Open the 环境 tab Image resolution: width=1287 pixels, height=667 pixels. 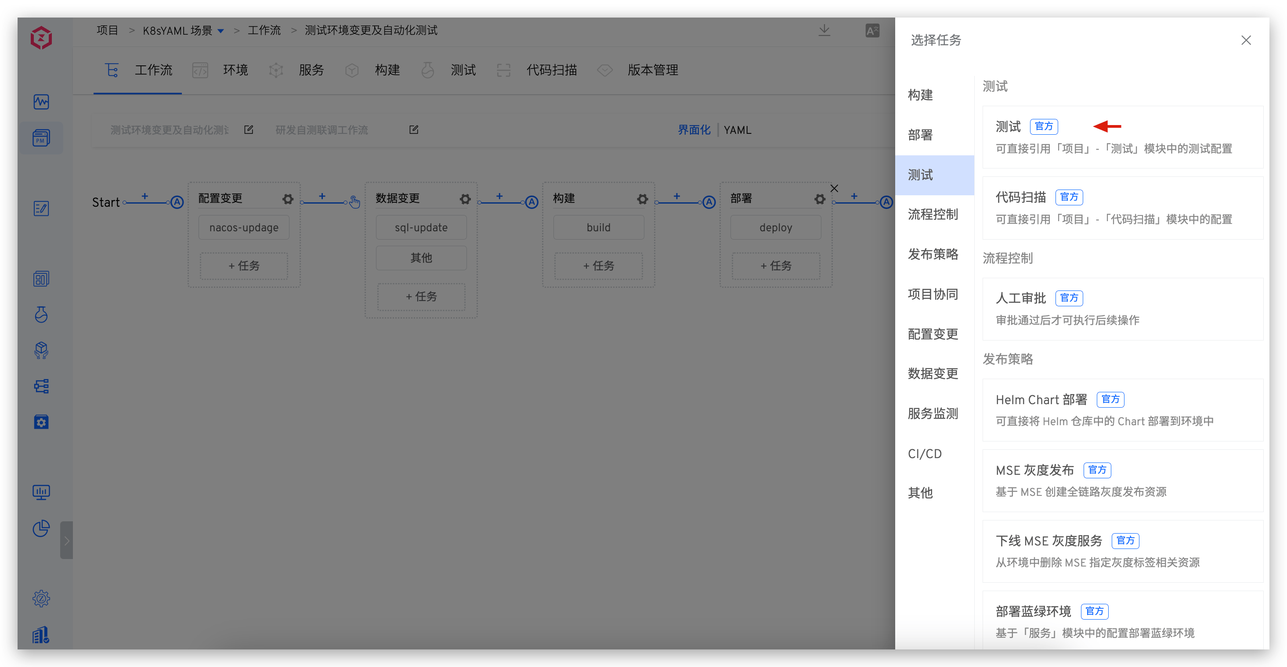[235, 70]
